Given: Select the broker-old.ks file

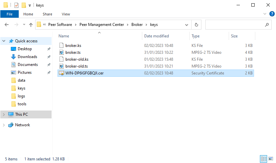Looking at the screenshot, I should point(77,59).
